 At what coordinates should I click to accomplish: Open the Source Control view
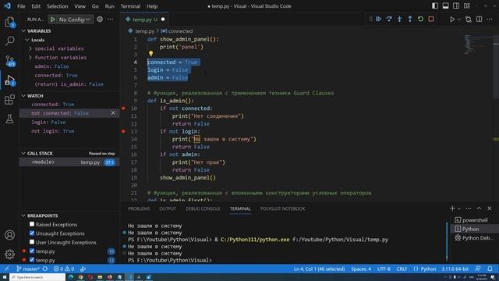pos(9,60)
